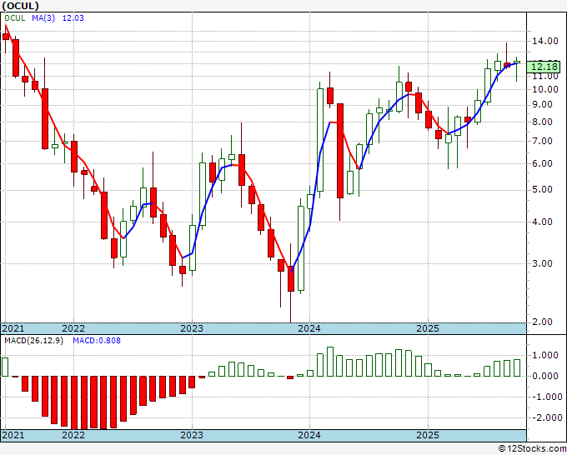Click the moving average value 12.03

point(73,18)
